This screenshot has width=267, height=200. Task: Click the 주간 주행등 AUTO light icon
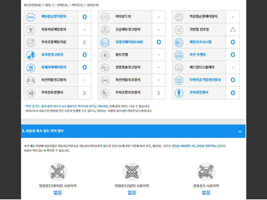(x=179, y=55)
